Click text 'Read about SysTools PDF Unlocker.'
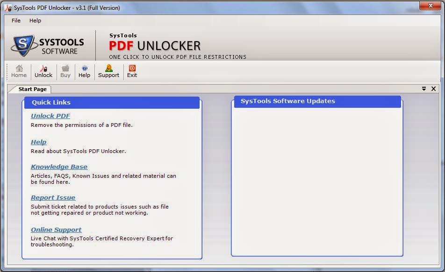 (x=79, y=151)
